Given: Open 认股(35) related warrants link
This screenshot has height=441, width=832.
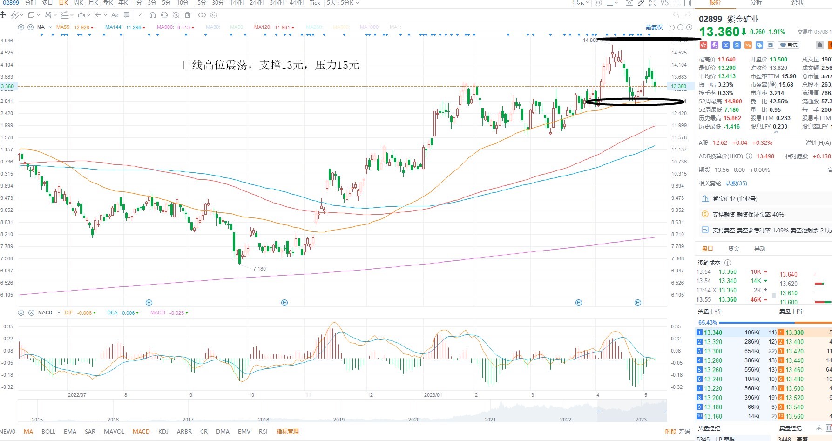Looking at the screenshot, I should pos(736,183).
